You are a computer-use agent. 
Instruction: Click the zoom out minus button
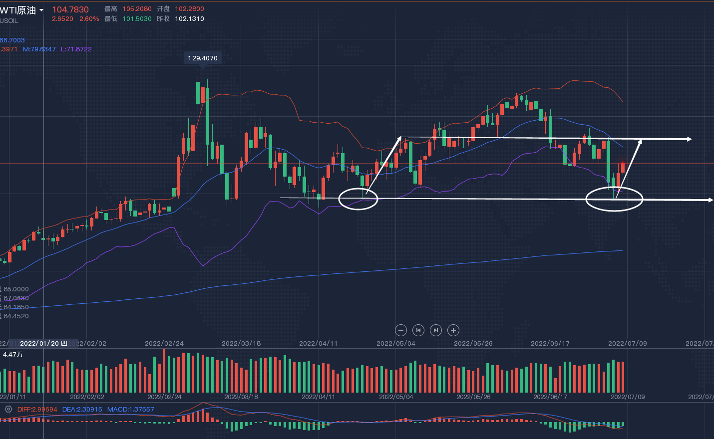[x=400, y=330]
